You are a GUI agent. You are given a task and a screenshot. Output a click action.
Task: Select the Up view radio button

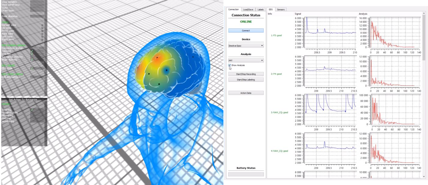coord(42,28)
